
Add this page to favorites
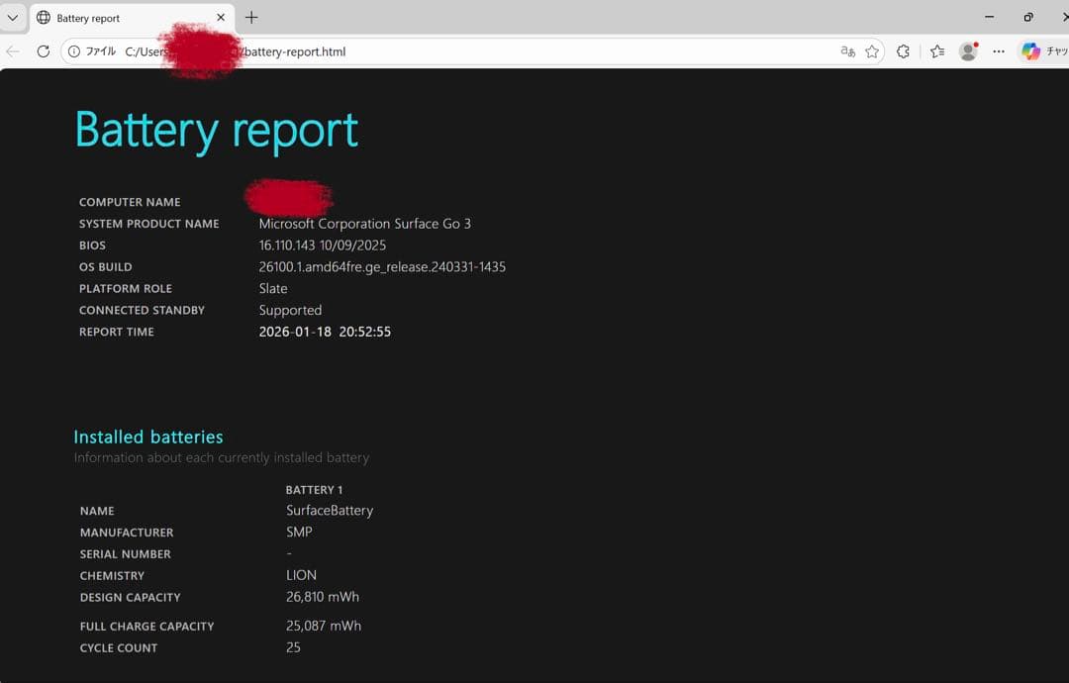pyautogui.click(x=871, y=51)
